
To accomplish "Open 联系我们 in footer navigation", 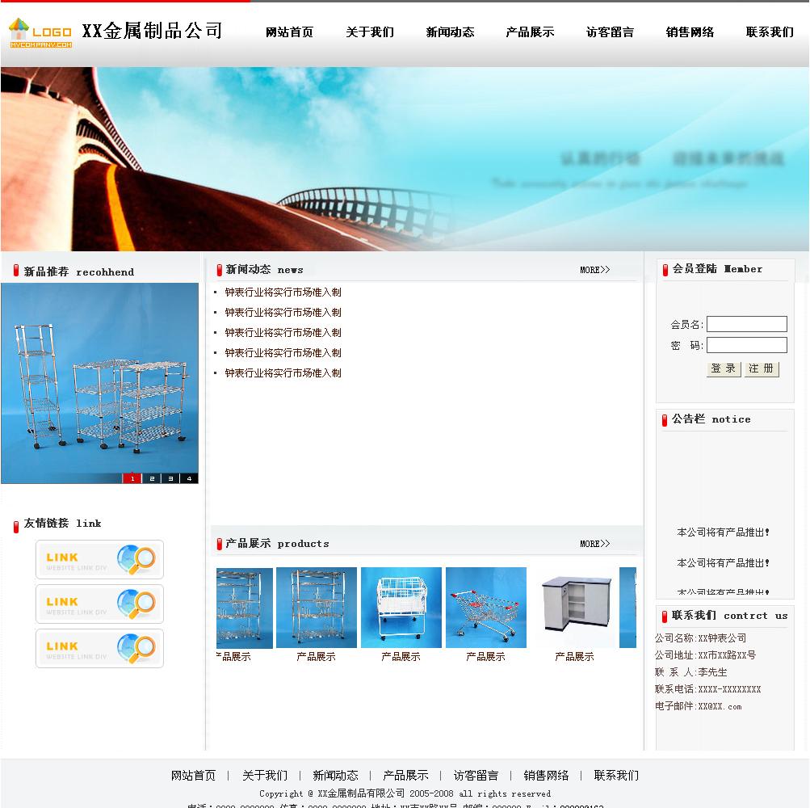I will 616,776.
